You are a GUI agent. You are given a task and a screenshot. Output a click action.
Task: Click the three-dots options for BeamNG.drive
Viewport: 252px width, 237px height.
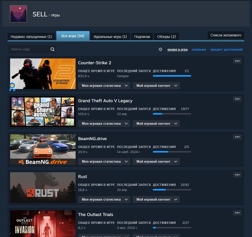click(237, 137)
